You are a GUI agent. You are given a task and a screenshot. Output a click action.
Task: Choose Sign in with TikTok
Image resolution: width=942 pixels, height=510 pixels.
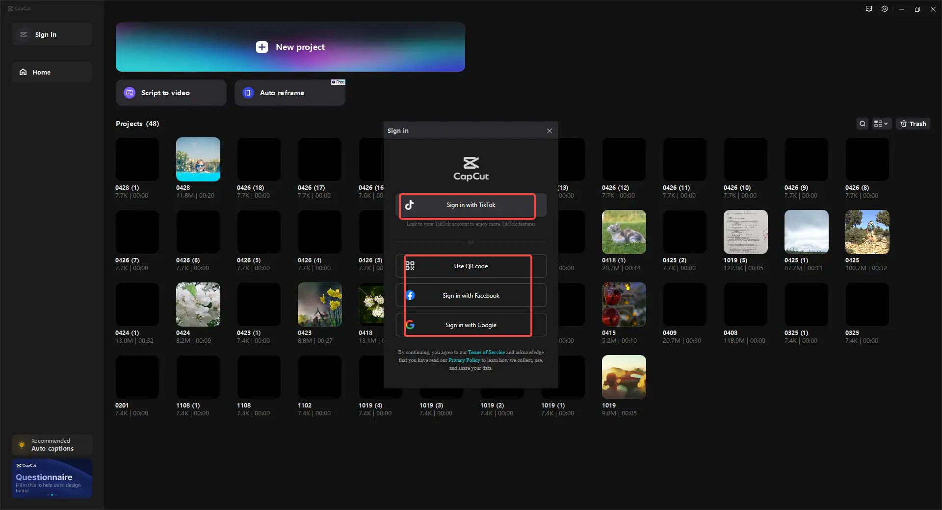click(x=471, y=205)
